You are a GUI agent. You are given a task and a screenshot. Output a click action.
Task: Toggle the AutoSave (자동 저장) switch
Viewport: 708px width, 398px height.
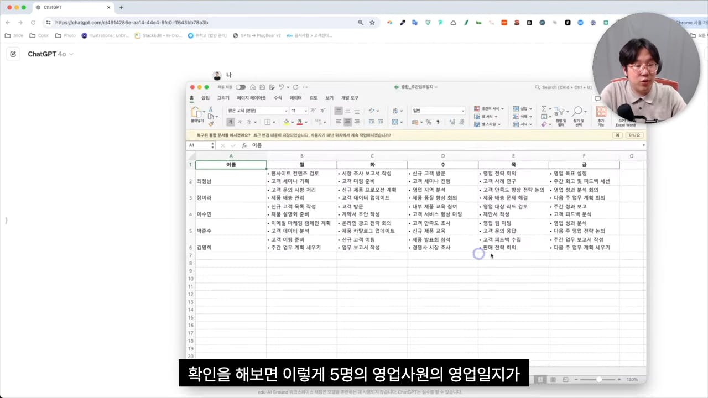click(x=241, y=87)
